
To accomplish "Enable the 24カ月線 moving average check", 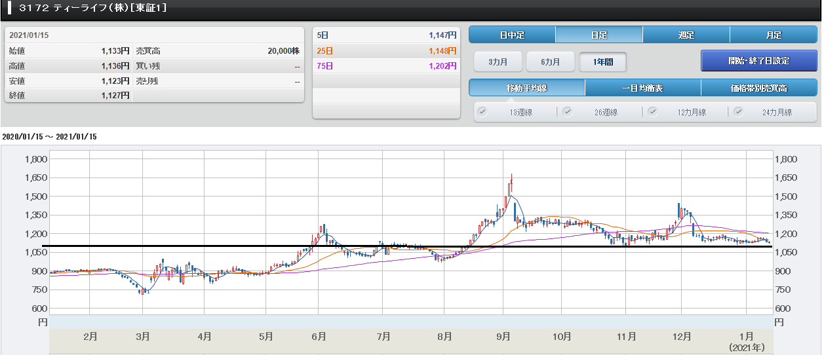I will point(738,111).
